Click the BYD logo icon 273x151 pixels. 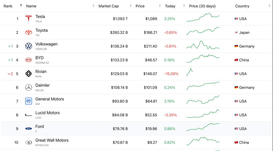pyautogui.click(x=28, y=60)
